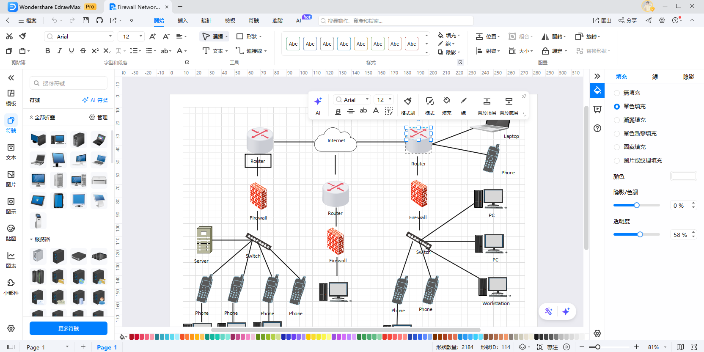The width and height of the screenshot is (704, 352).
Task: Adjust the transparency slider handle
Action: point(640,234)
